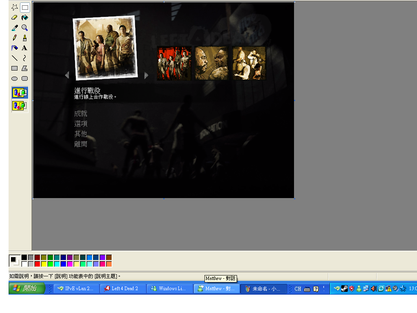Switch to the IPvE vLan taskbar window

(76, 289)
